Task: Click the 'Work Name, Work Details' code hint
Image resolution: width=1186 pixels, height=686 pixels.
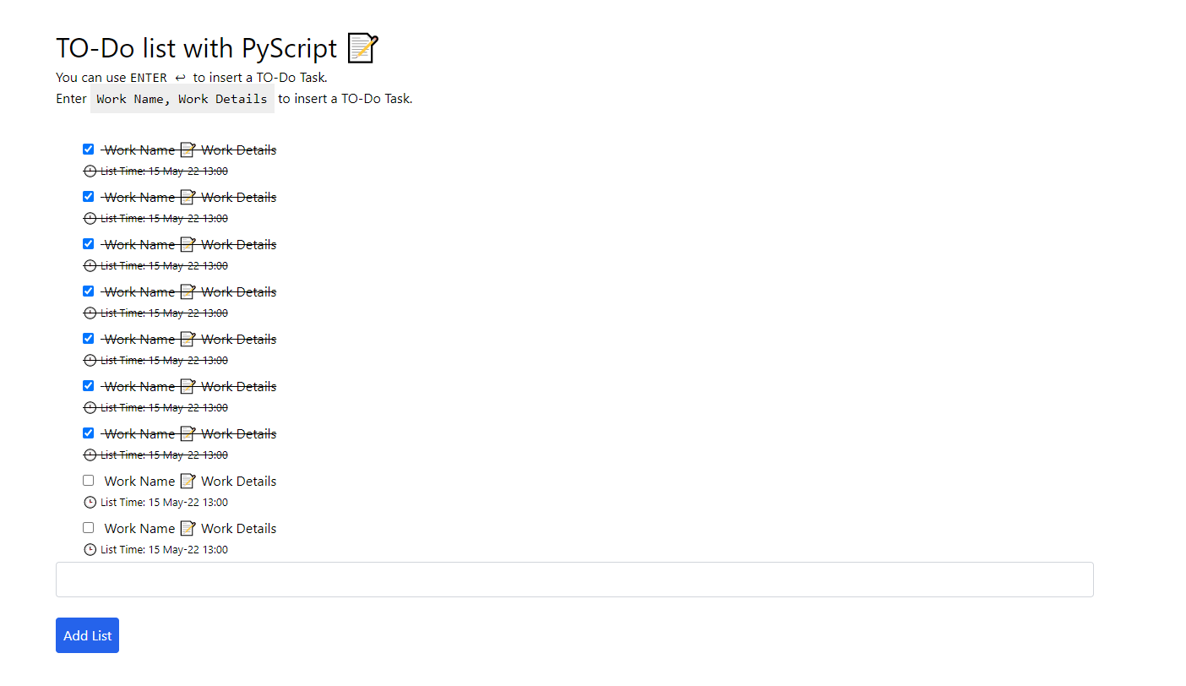Action: pyautogui.click(x=182, y=99)
